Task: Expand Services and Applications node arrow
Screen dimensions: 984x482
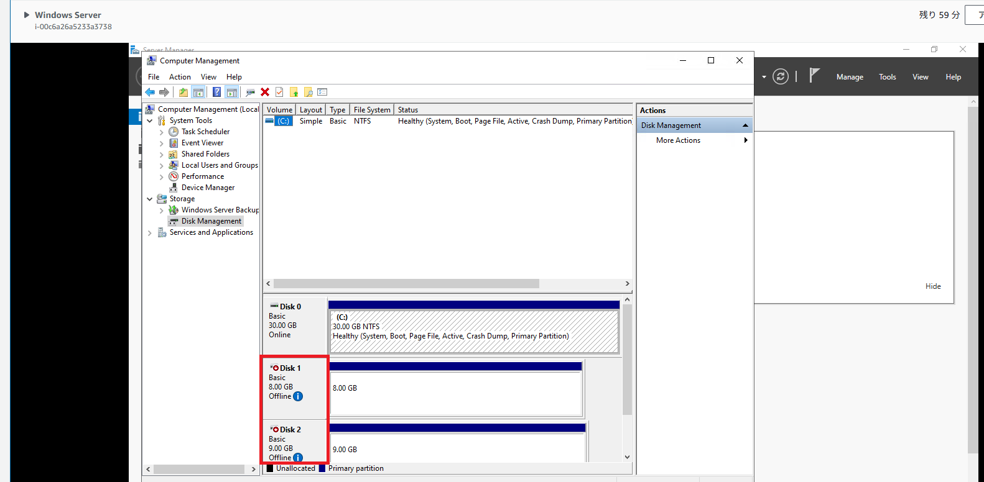Action: coord(149,233)
